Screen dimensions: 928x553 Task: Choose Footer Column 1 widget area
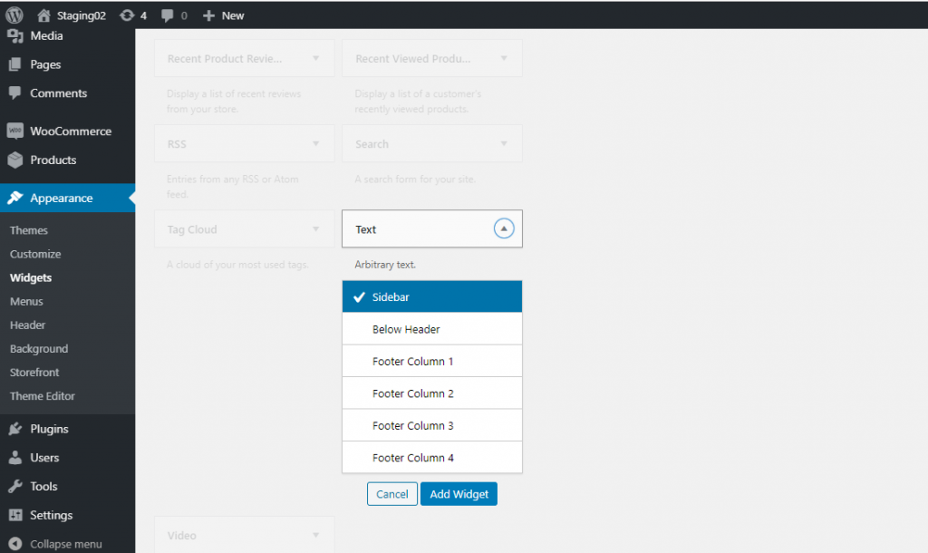tap(432, 361)
